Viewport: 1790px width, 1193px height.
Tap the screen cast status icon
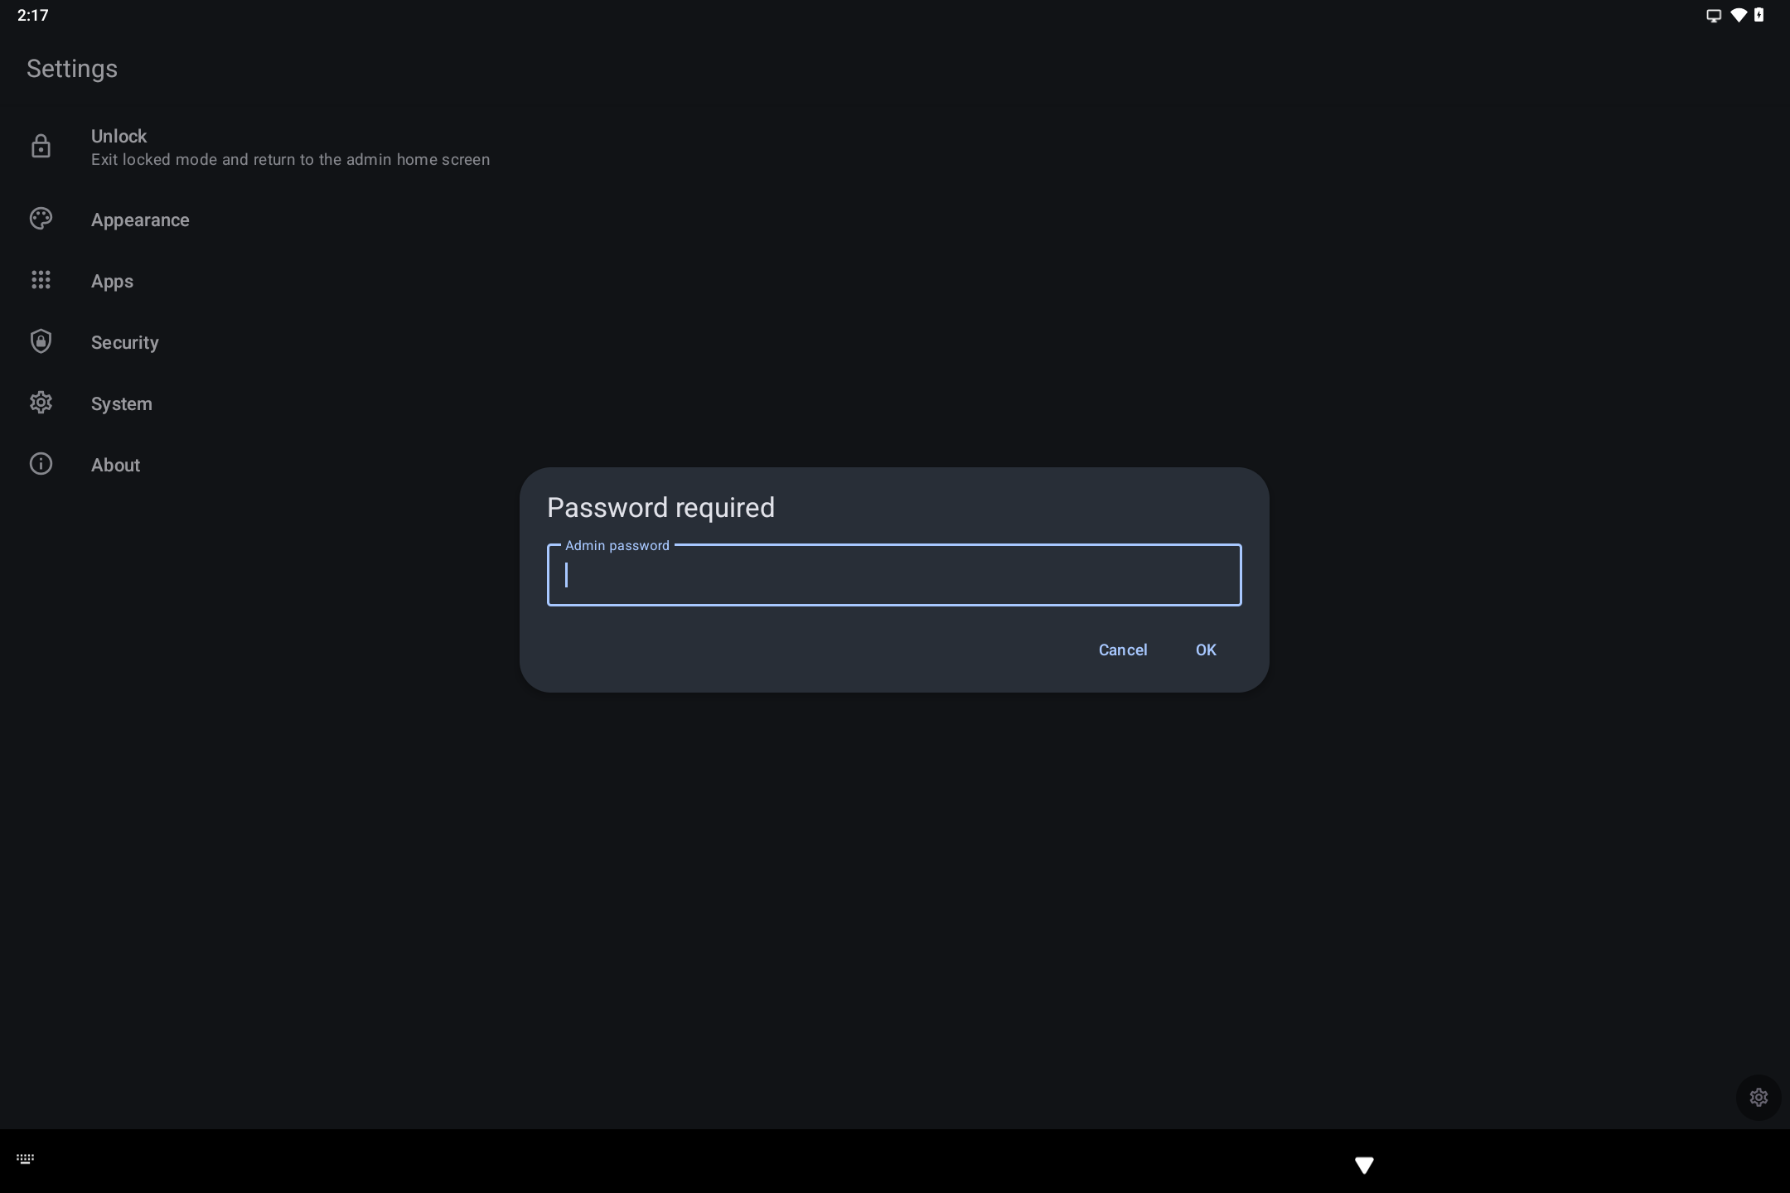point(1714,16)
